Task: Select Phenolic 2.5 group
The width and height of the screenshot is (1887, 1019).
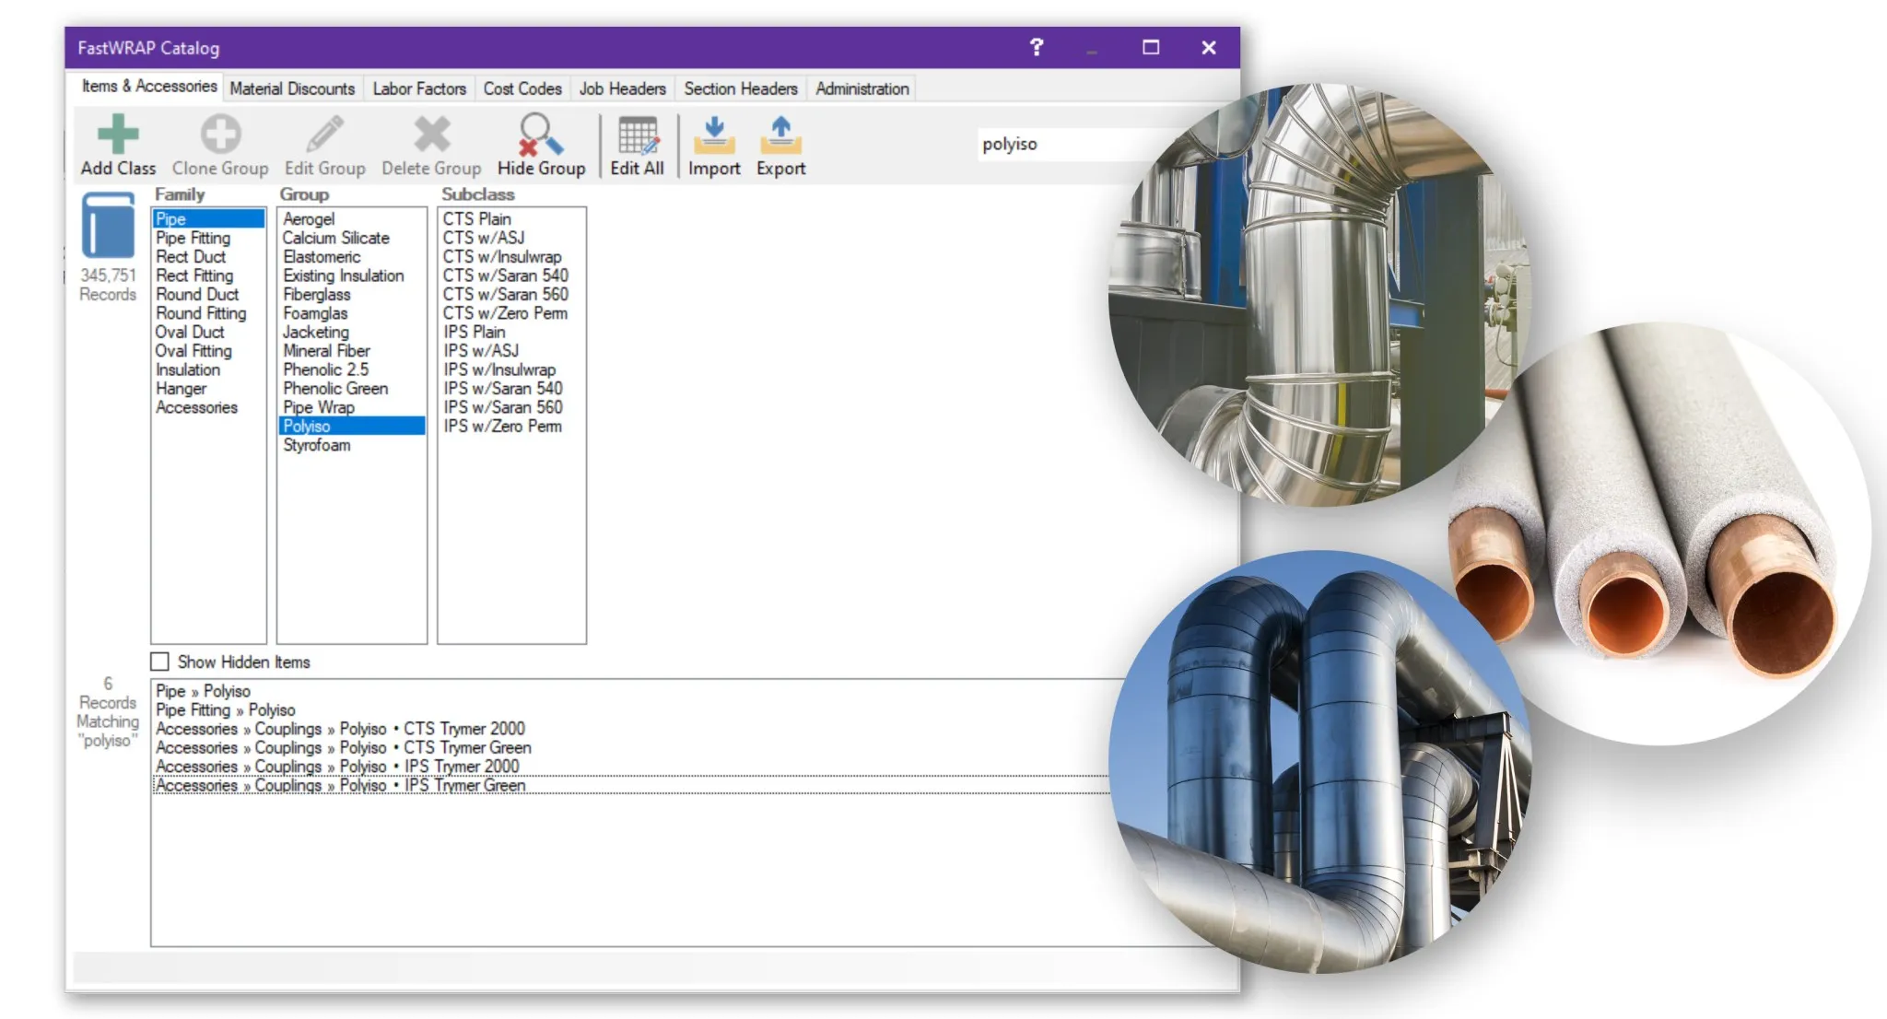Action: (x=352, y=369)
